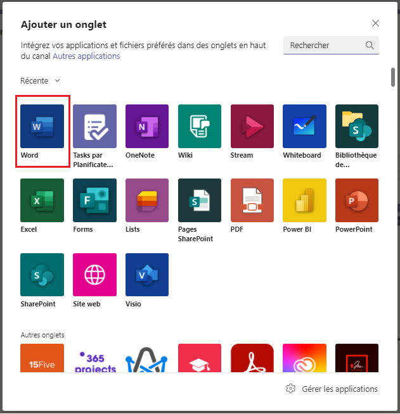Select the Word app tile
Image resolution: width=400 pixels, height=414 pixels.
[x=42, y=126]
